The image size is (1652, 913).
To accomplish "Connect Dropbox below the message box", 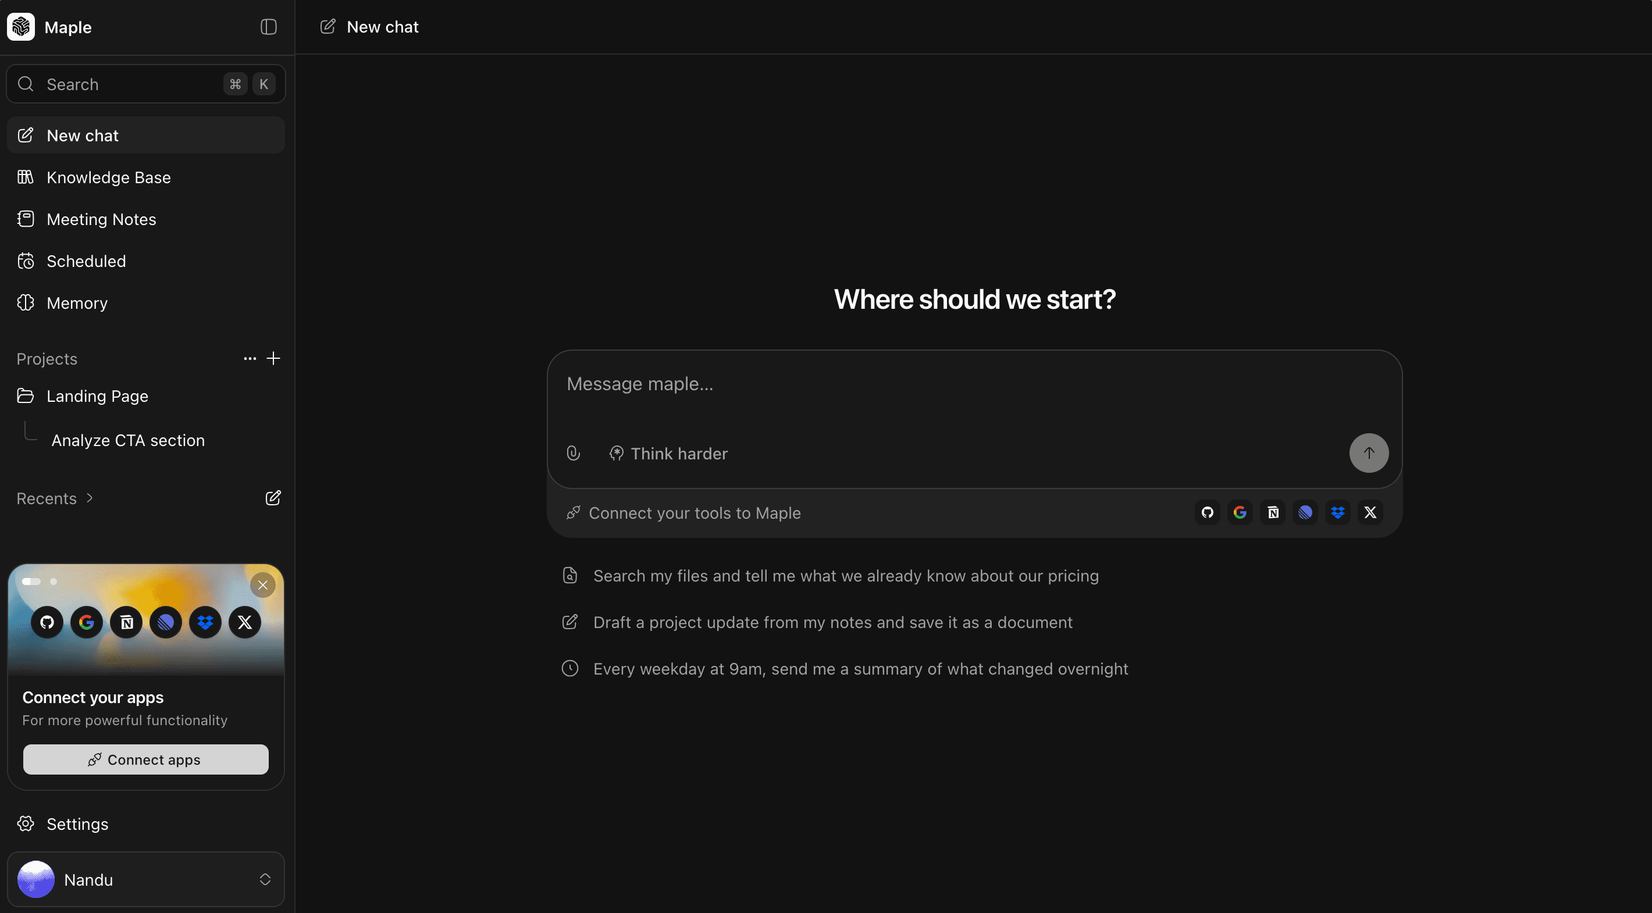I will [1338, 512].
